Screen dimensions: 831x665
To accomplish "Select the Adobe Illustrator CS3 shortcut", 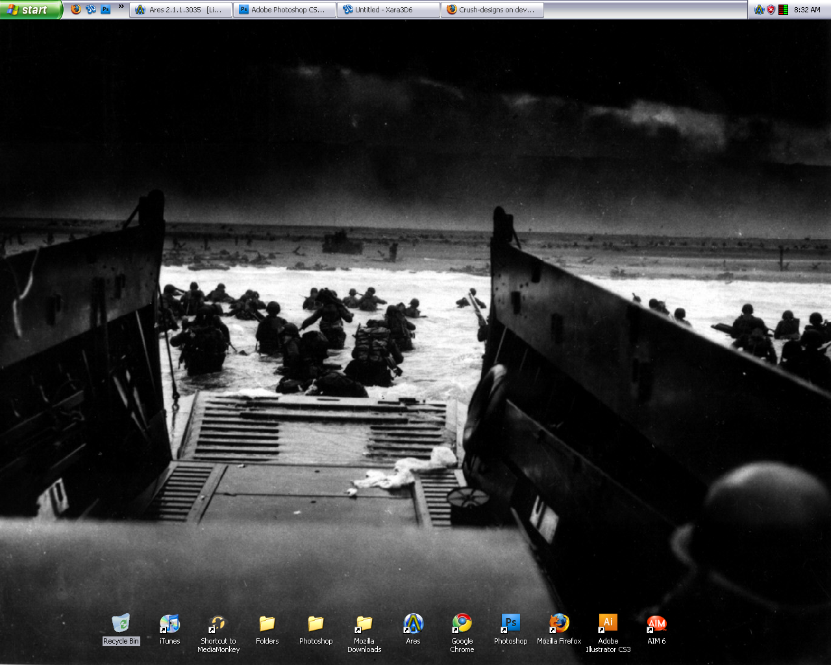I will 608,633.
